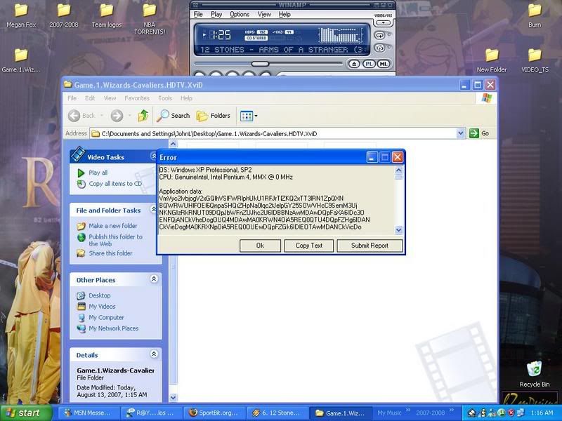Click Ok in the Error dialog
Viewport: 562px width, 421px height.
click(260, 246)
